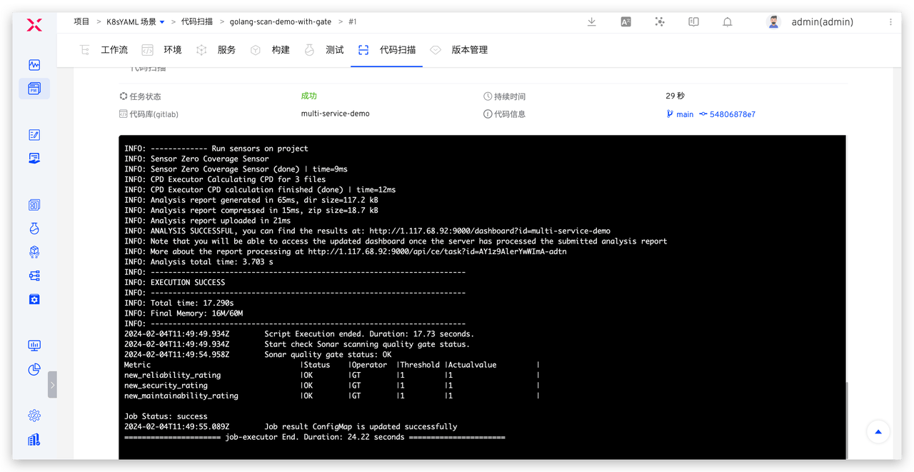Click the pie chart icon in sidebar
This screenshot has width=914, height=472.
coord(34,369)
